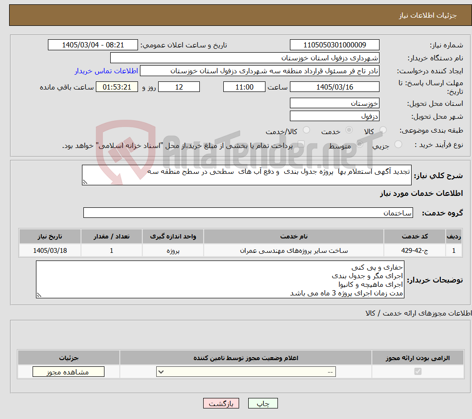Screen dimensions: 472x419
Task: Click the remaining days field 12
Action: (179, 87)
